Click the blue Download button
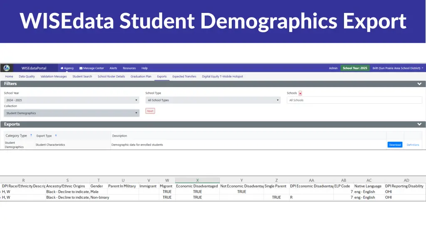Image resolution: width=426 pixels, height=240 pixels. (x=395, y=145)
